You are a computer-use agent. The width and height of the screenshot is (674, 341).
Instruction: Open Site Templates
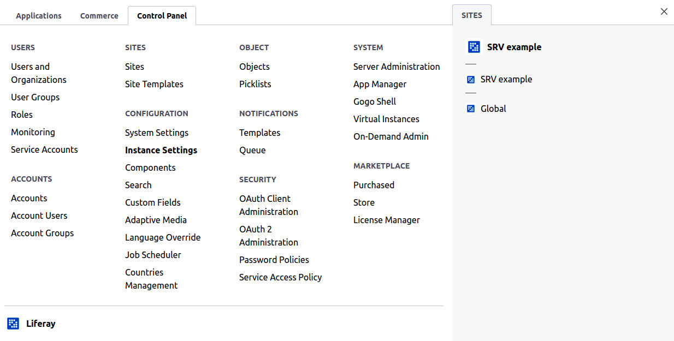tap(155, 84)
